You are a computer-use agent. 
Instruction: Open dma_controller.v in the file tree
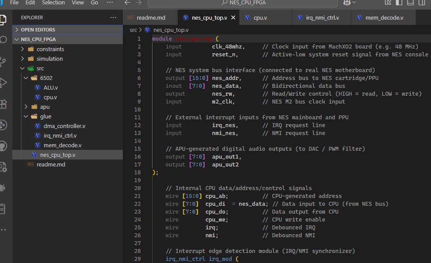67,126
